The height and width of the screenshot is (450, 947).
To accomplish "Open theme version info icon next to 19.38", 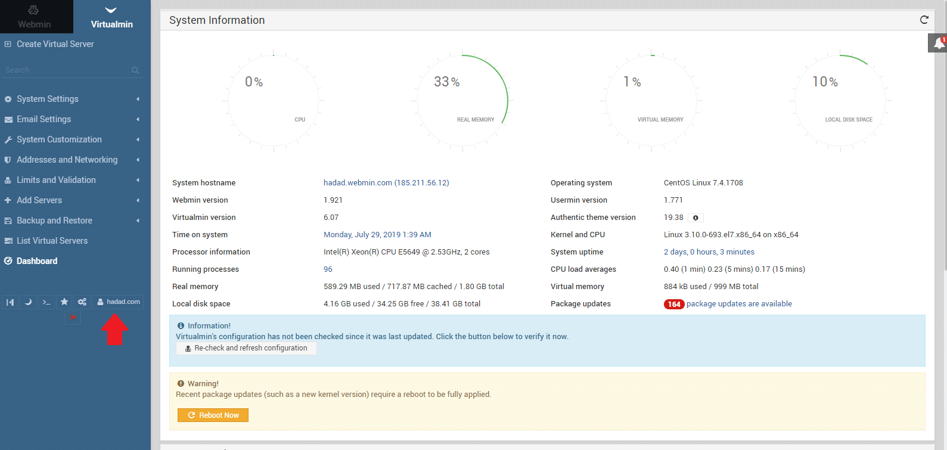I will pyautogui.click(x=695, y=218).
